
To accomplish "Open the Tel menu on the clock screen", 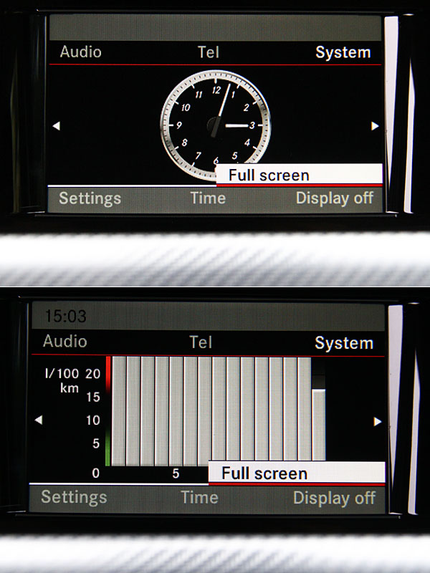I will pos(208,52).
